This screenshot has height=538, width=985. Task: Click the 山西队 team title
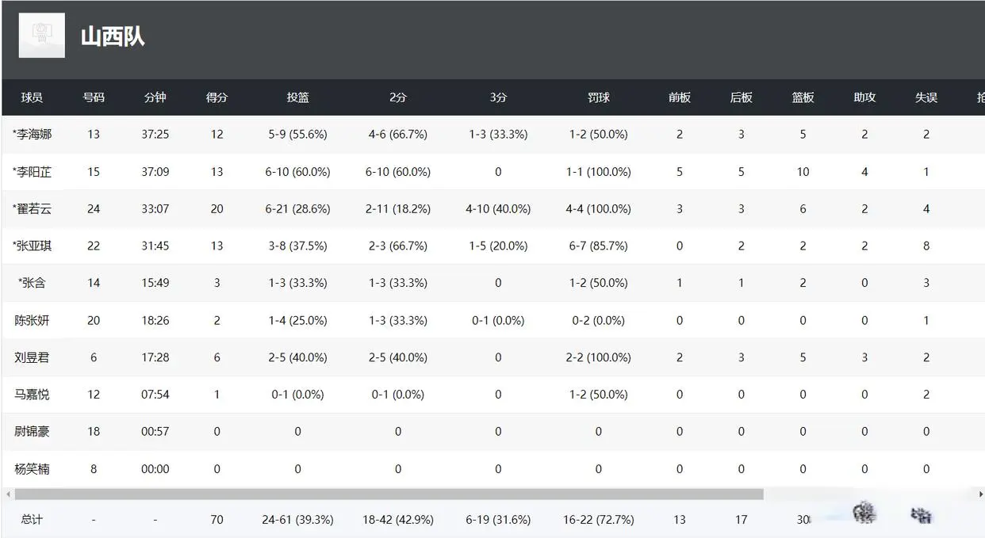[x=113, y=36]
